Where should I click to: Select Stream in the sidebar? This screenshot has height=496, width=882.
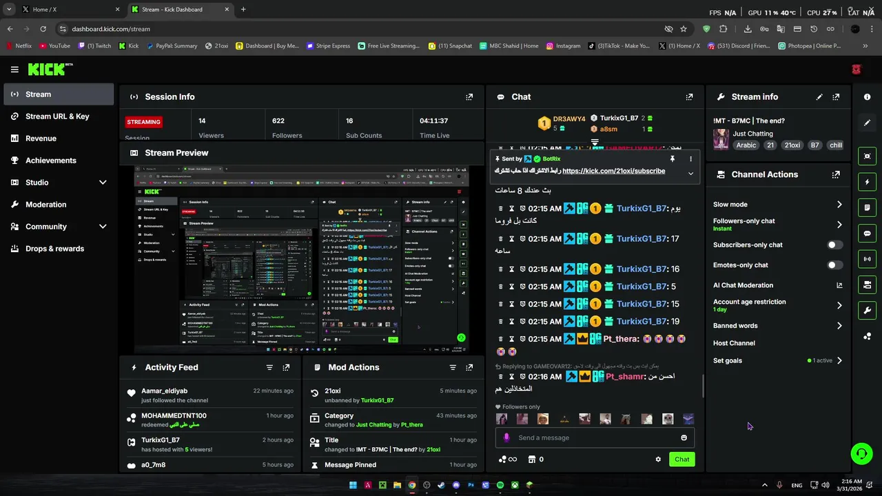59,94
